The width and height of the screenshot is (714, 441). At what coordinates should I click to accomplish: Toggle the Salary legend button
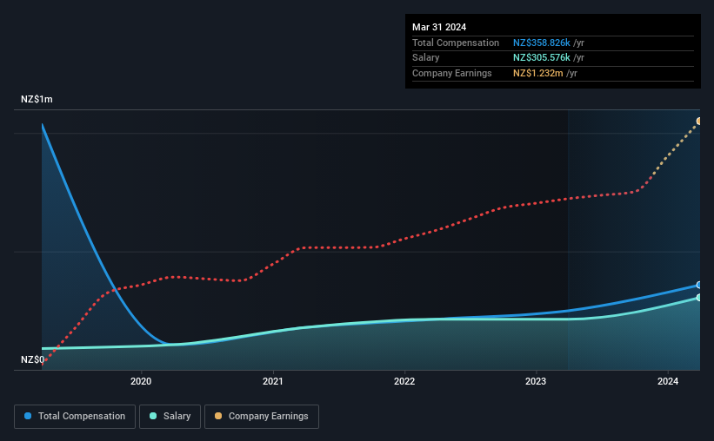pyautogui.click(x=170, y=417)
